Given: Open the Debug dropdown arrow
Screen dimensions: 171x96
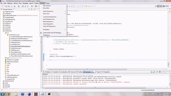Looking at the screenshot, I should (34, 6).
